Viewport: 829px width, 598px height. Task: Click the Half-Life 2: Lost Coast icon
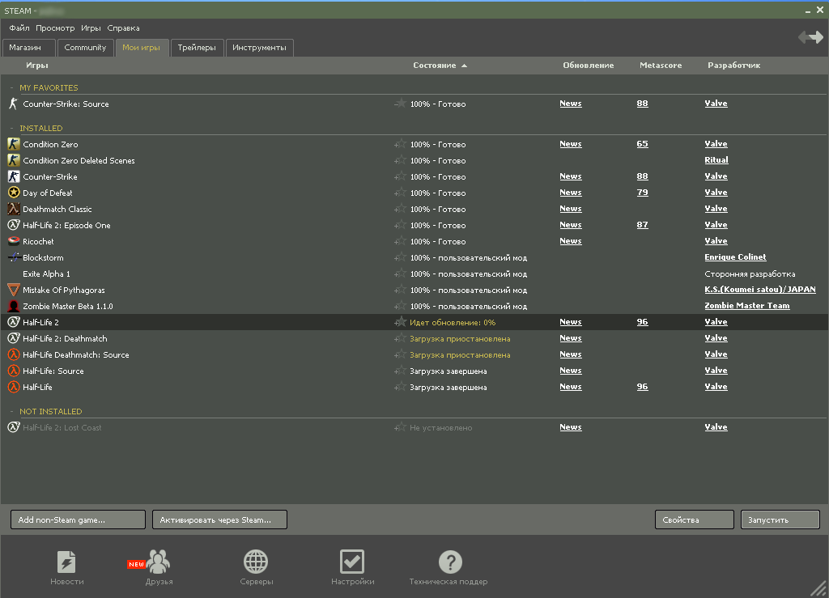[14, 426]
